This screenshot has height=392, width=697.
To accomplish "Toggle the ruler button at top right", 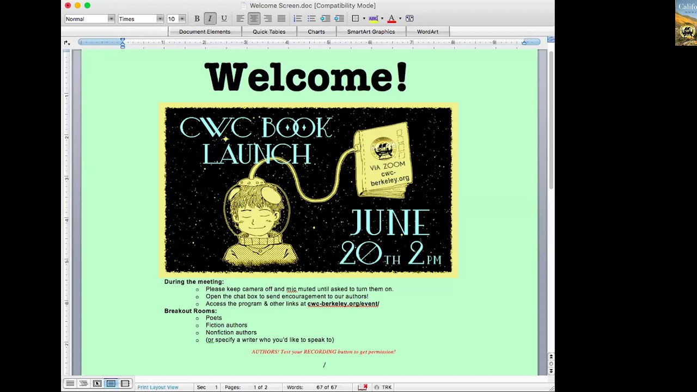I will [551, 40].
